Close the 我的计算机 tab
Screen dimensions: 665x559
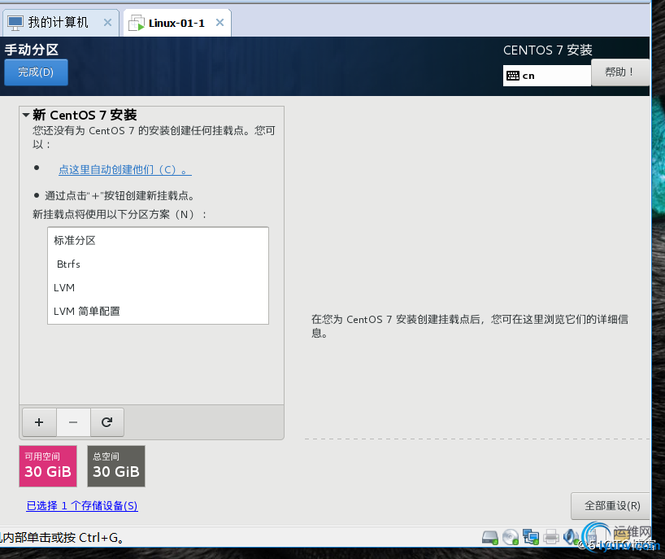(108, 23)
